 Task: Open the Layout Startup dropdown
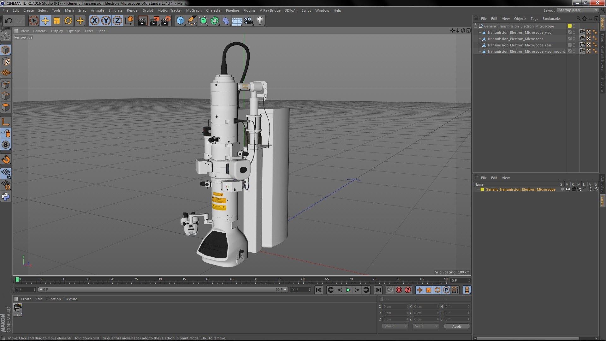click(577, 10)
